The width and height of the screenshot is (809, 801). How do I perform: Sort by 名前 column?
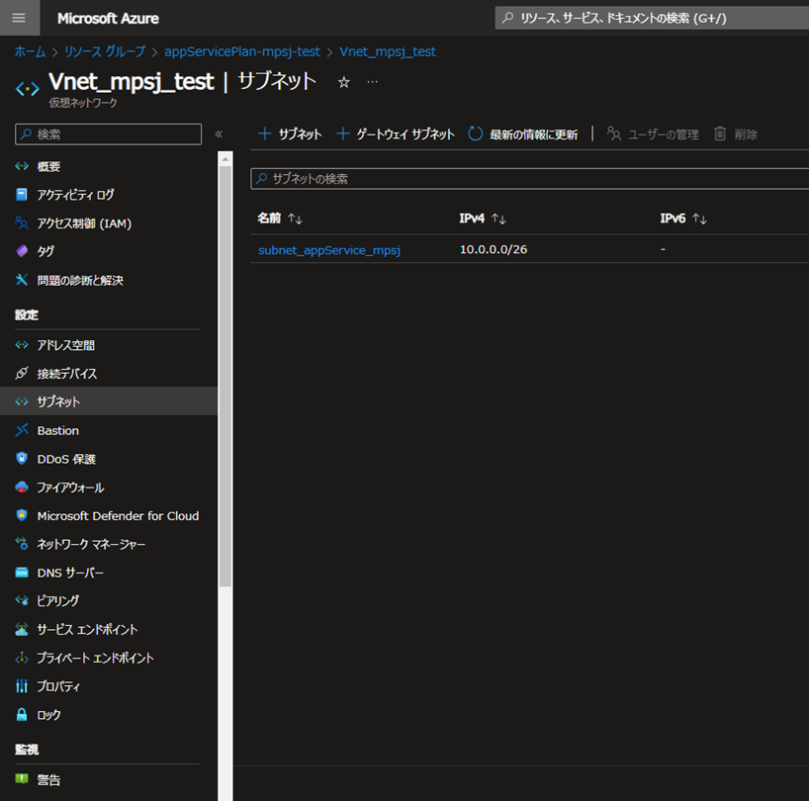[280, 219]
